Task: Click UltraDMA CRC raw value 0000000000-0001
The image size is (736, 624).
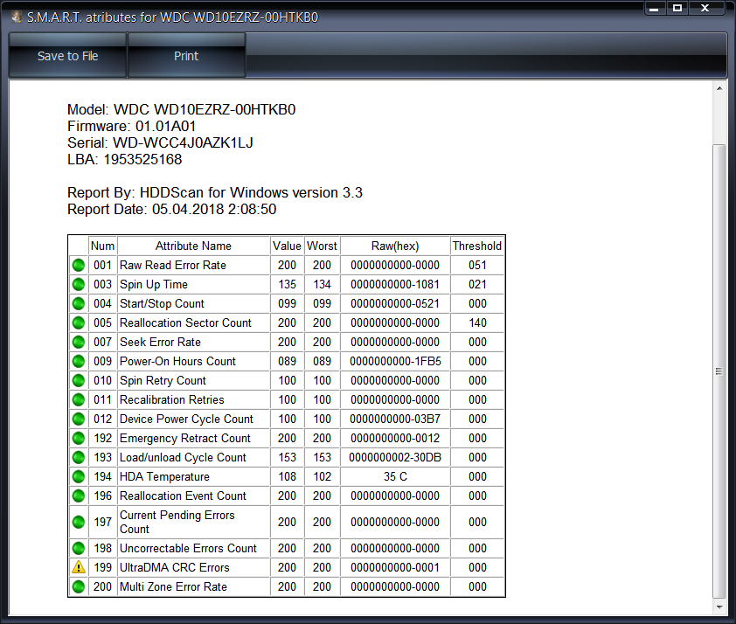Action: tap(395, 567)
